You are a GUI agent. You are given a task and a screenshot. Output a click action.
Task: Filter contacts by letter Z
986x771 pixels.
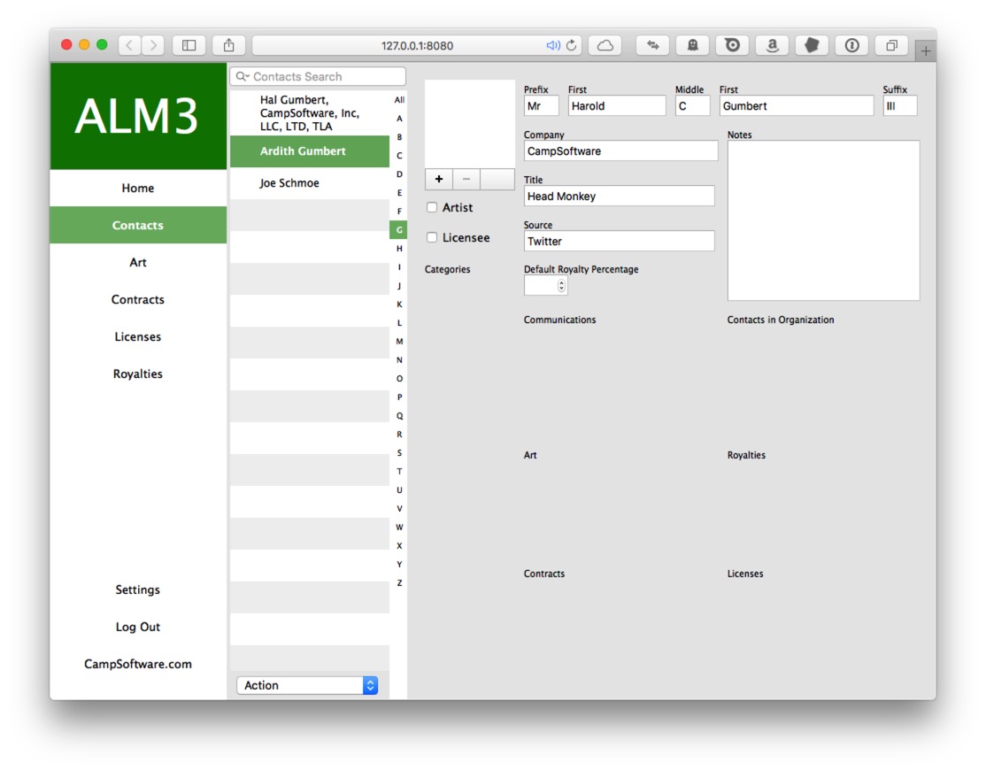399,583
